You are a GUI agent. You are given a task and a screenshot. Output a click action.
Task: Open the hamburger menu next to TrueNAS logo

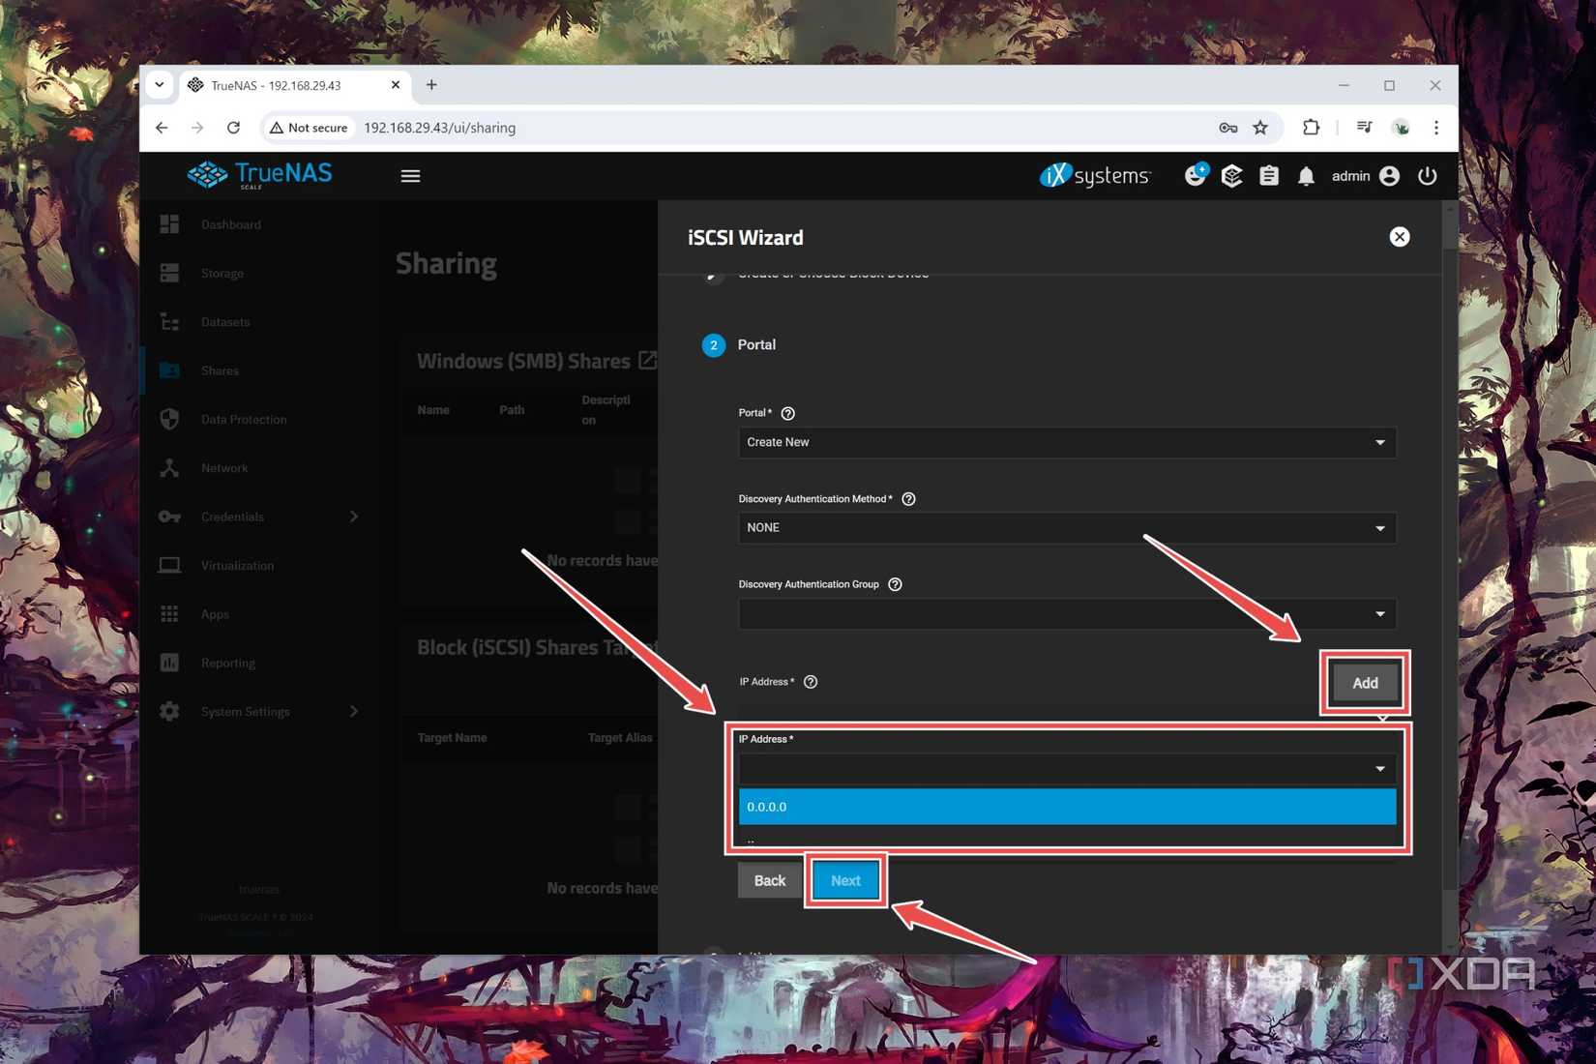pos(410,176)
